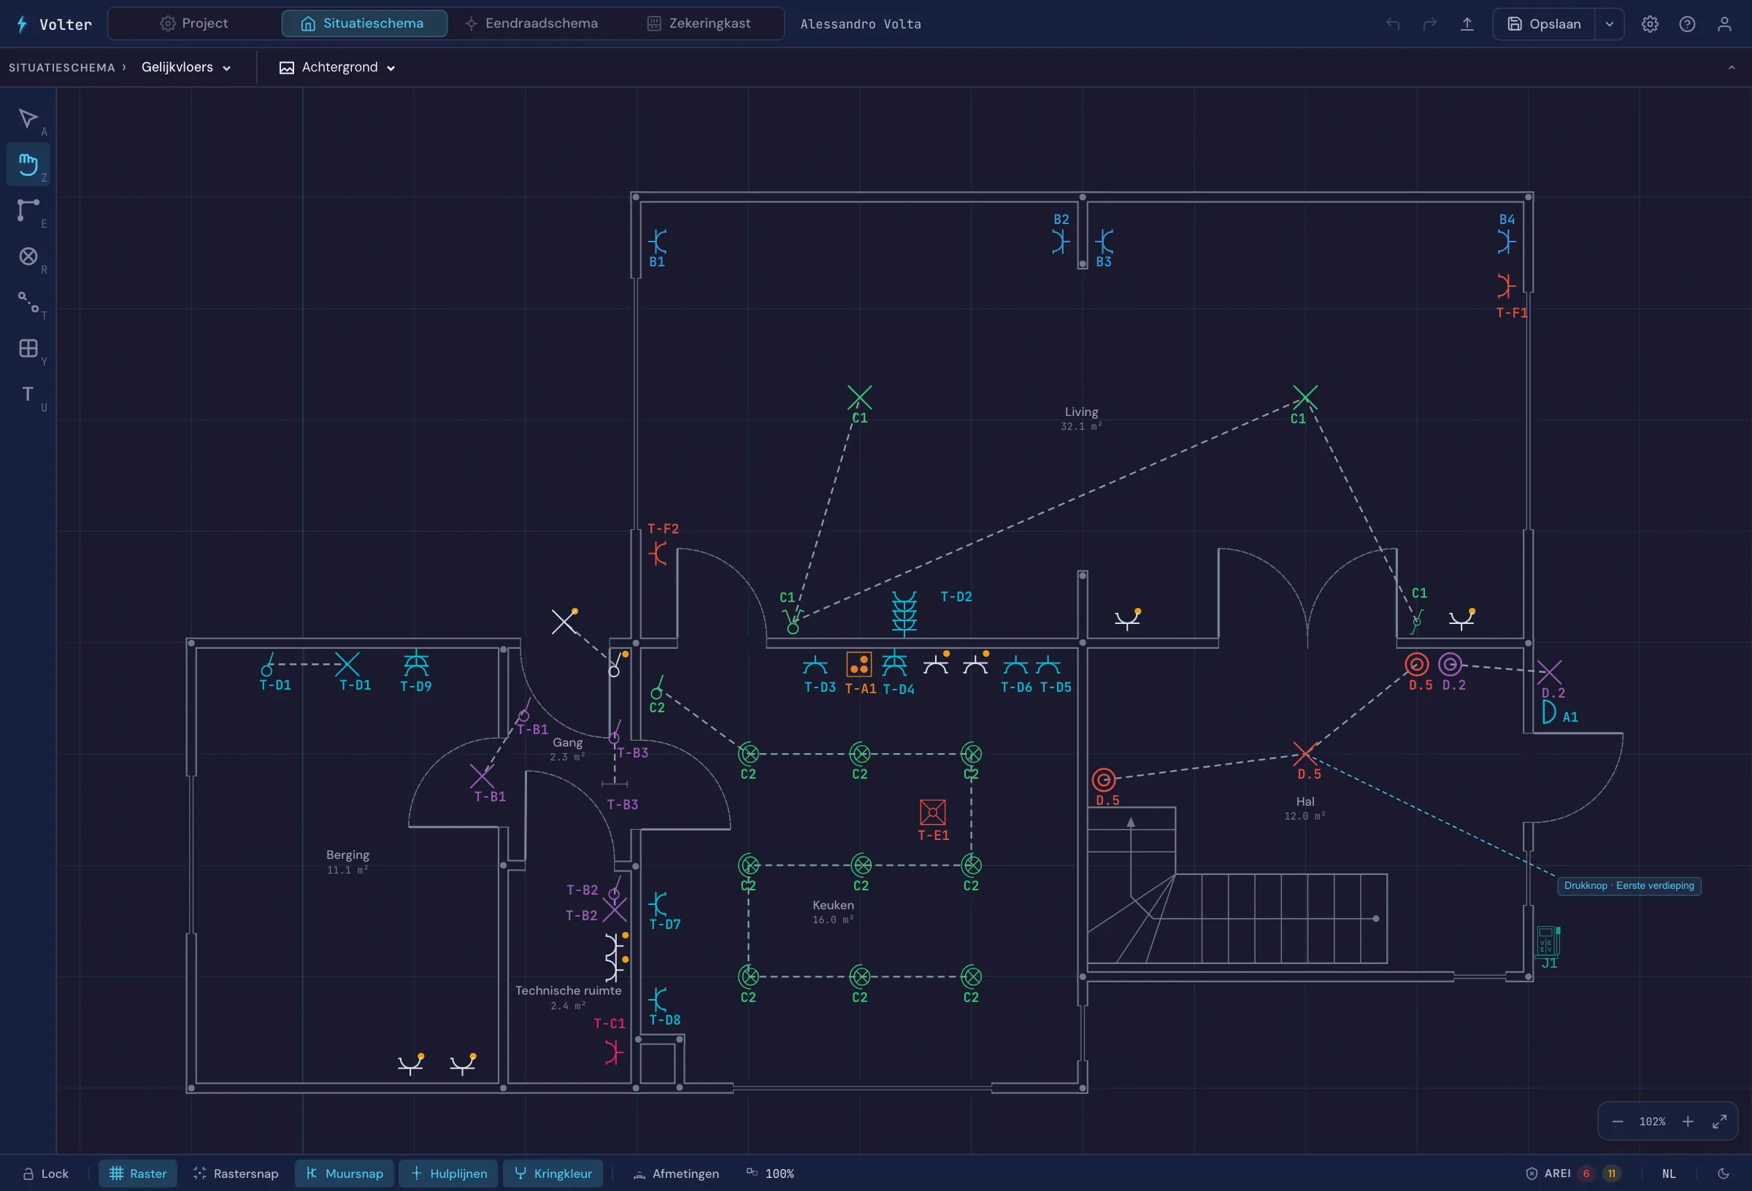1752x1191 pixels.
Task: Click the zoom in plus button
Action: (x=1688, y=1122)
